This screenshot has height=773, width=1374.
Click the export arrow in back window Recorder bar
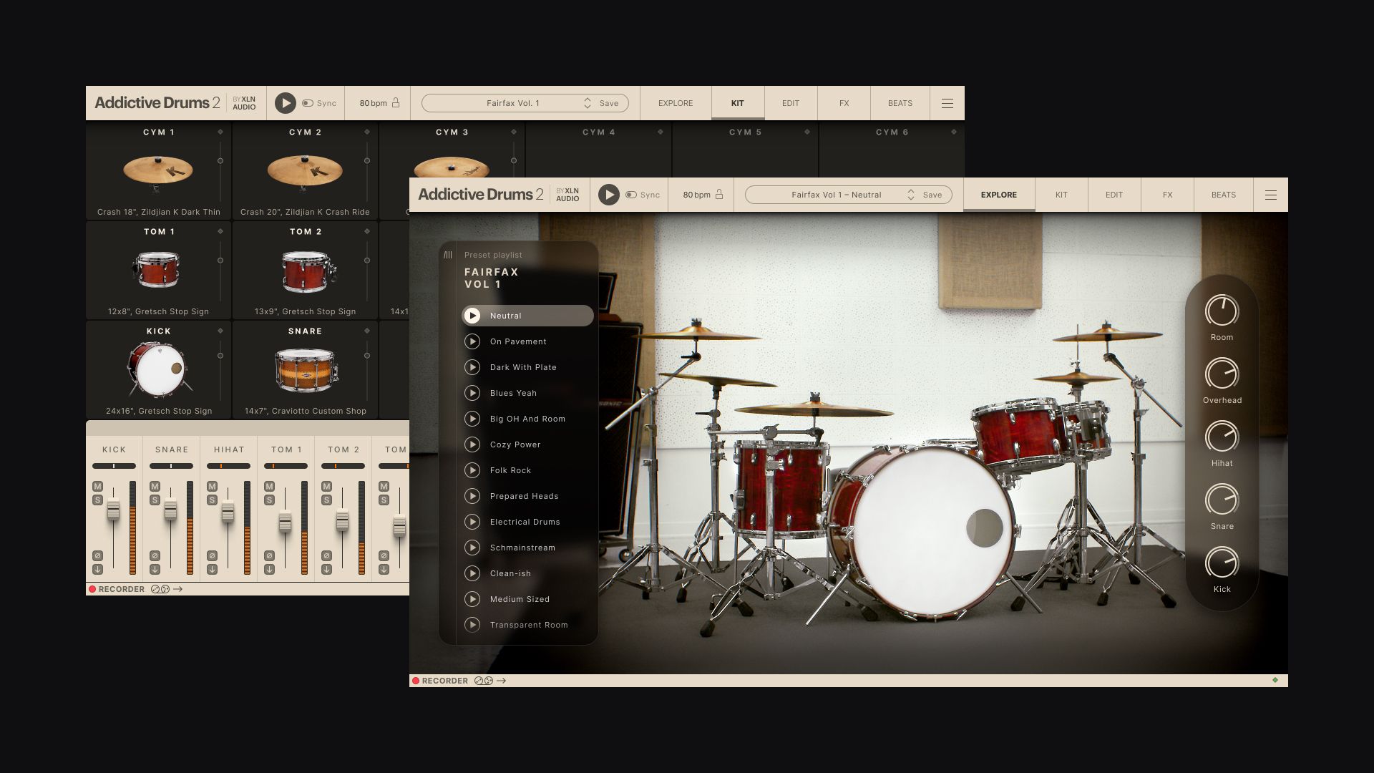[x=178, y=589]
